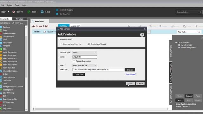Image resolution: width=203 pixels, height=114 pixels.
Task: Select the OCR command
Action: click(x=4, y=96)
